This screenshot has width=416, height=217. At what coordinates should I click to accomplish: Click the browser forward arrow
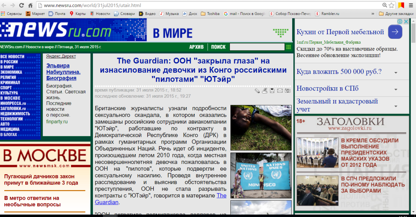(13, 5)
